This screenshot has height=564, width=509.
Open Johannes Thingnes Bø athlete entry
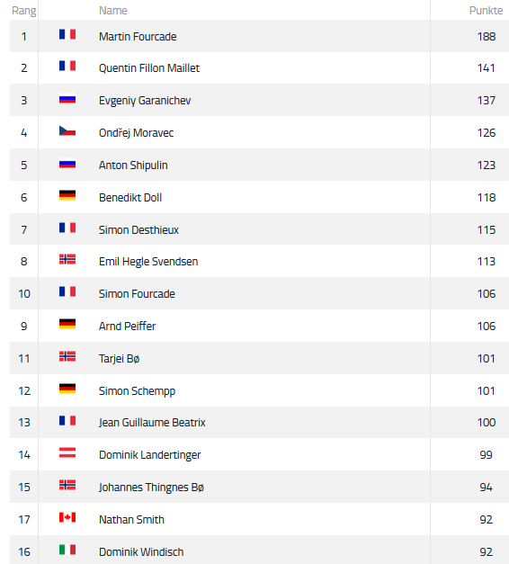pyautogui.click(x=151, y=487)
